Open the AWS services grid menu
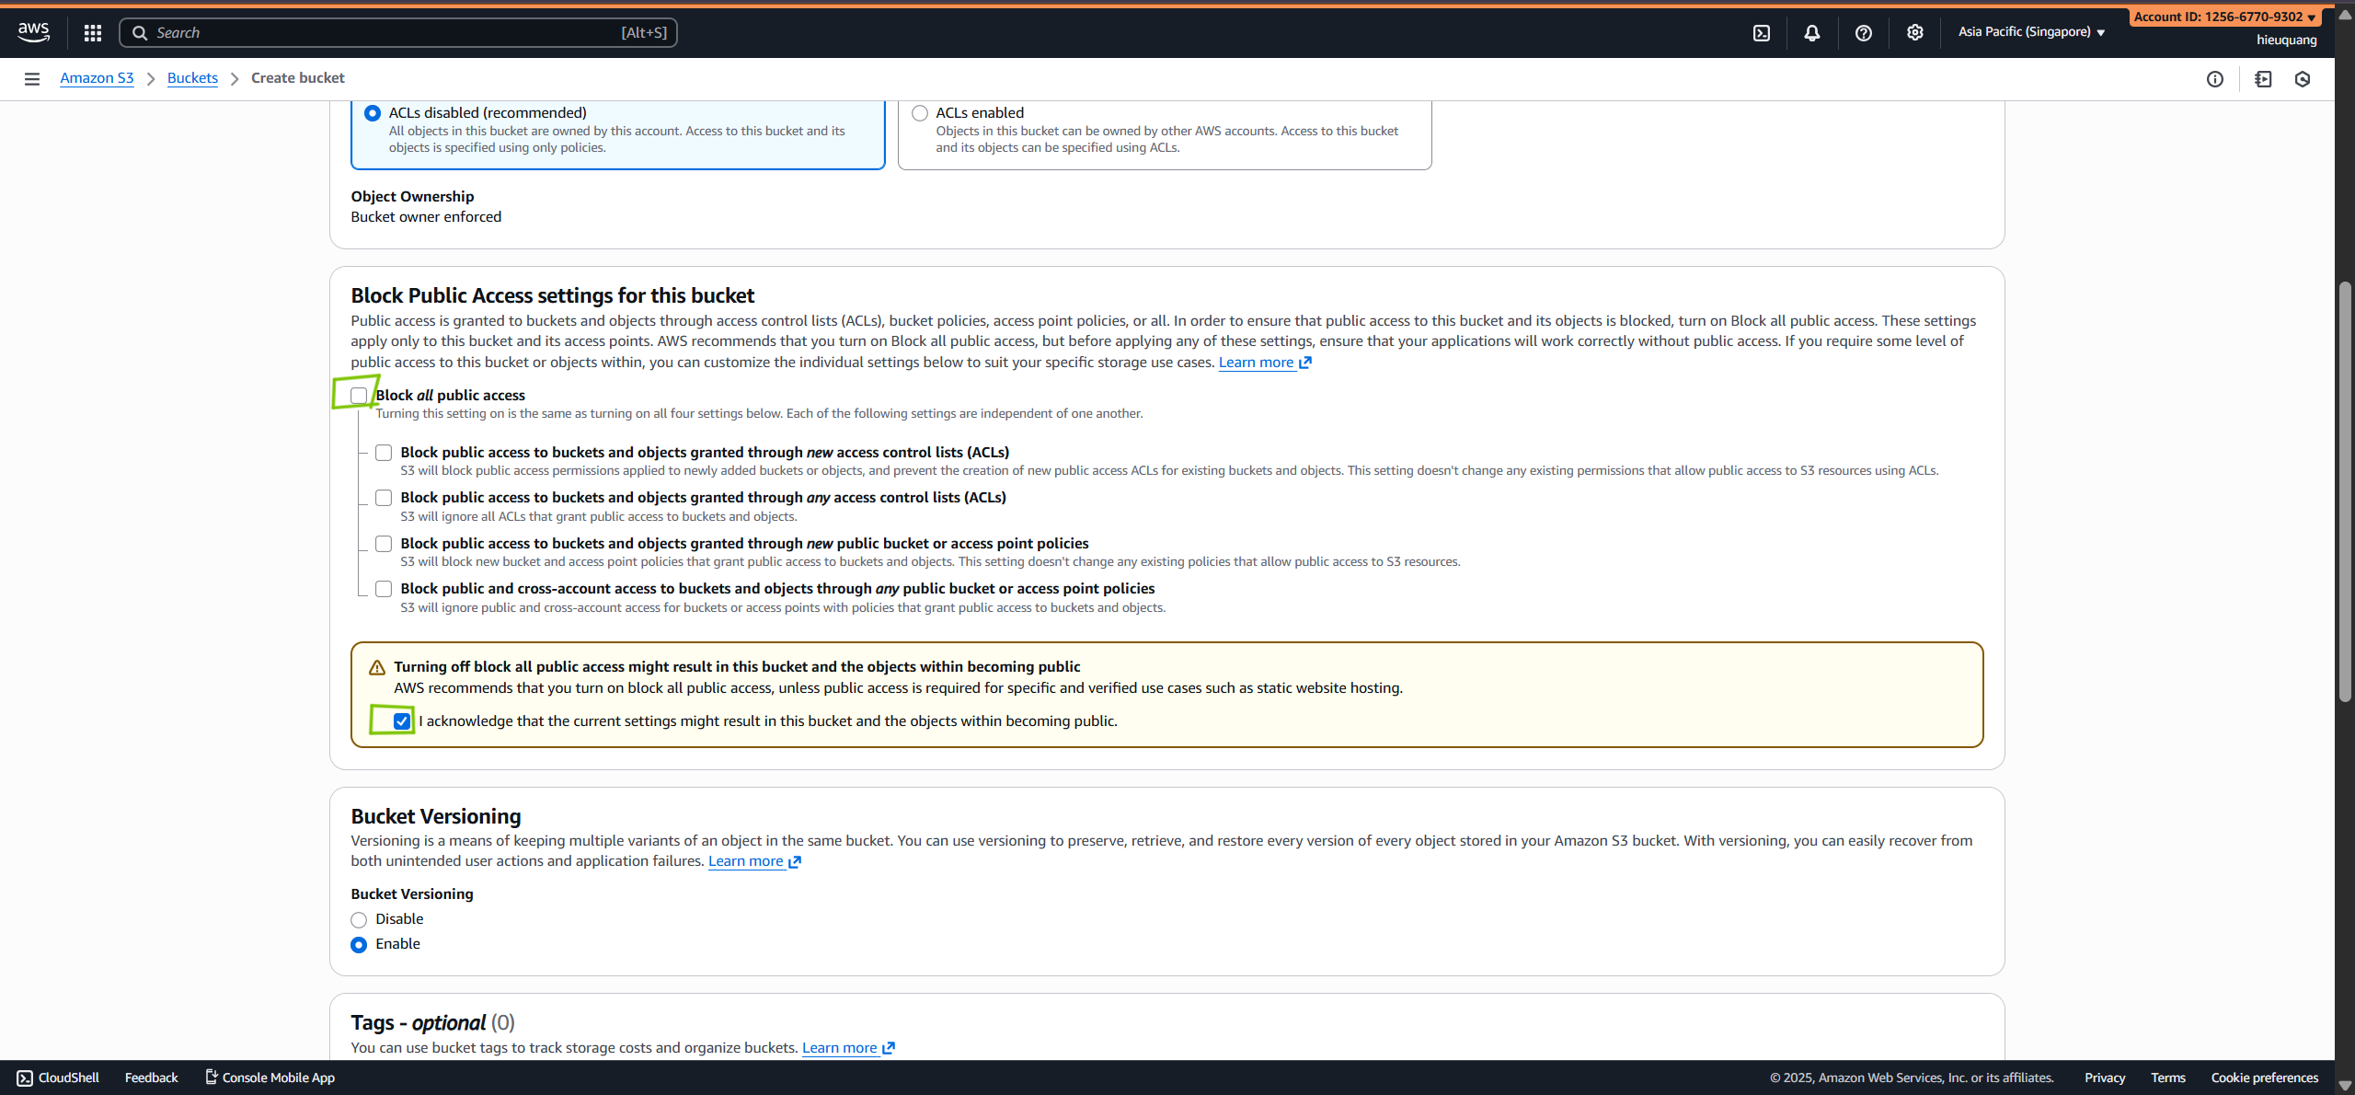The image size is (2355, 1095). click(x=92, y=33)
